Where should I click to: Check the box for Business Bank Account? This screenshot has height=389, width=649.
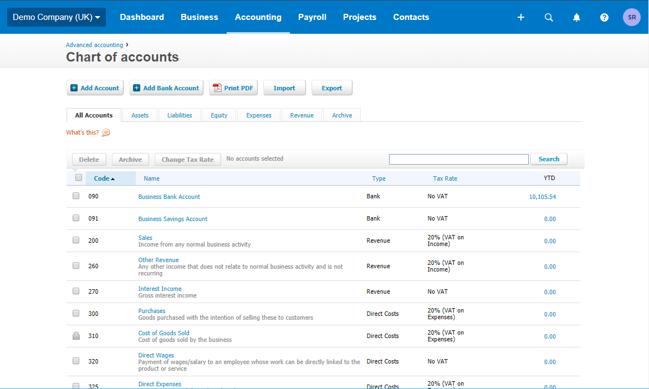click(x=76, y=196)
